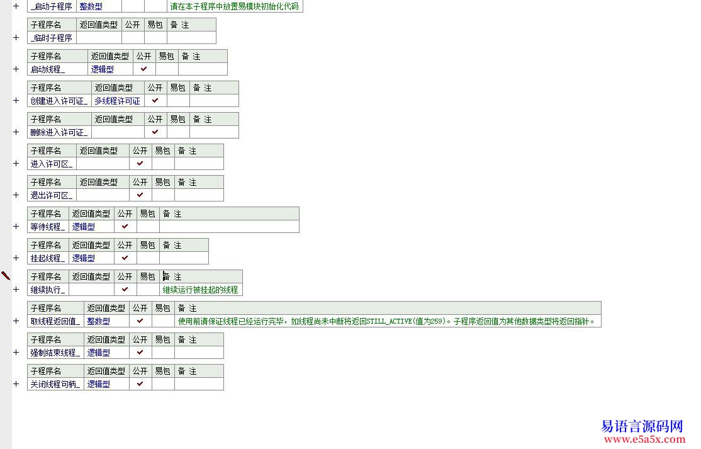Click the 易语言源码网 watermark text

(642, 426)
